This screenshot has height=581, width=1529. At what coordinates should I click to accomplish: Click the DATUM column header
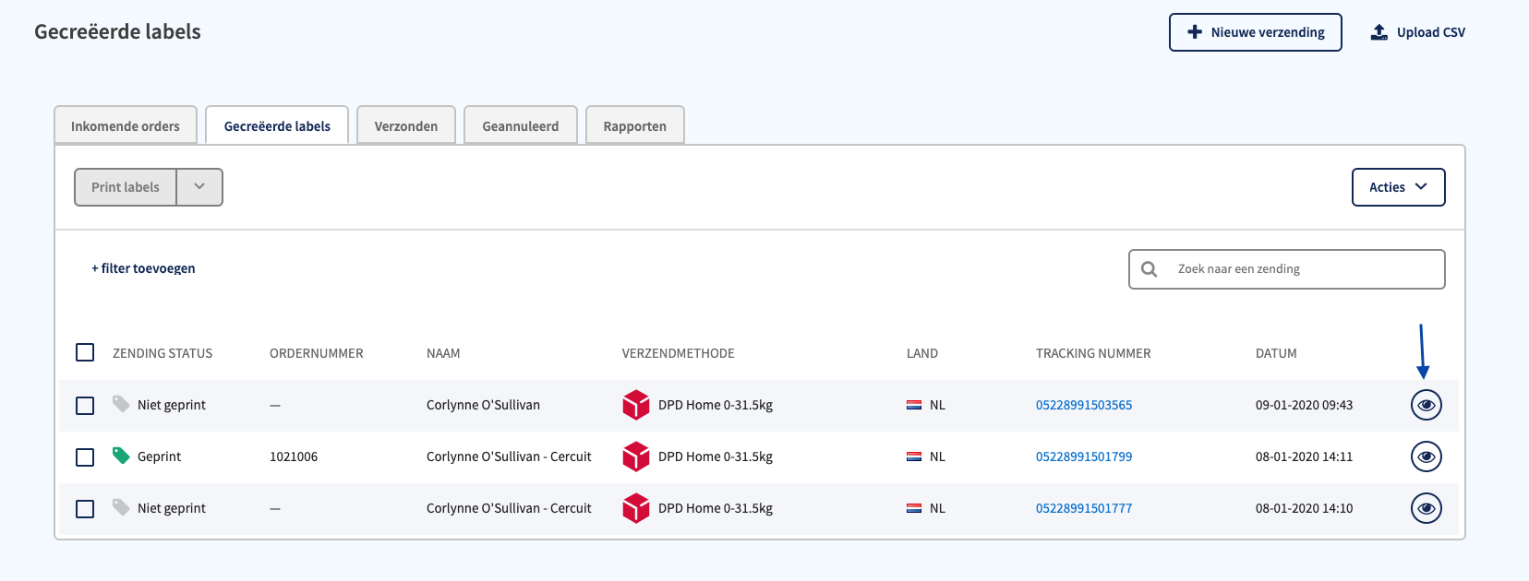(x=1276, y=353)
